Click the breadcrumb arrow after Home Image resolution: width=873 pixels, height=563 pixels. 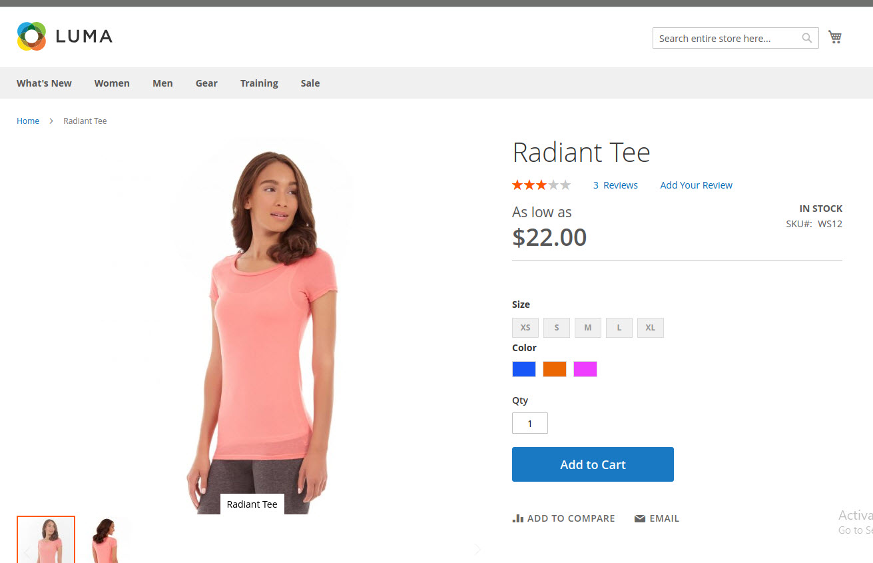pos(51,121)
